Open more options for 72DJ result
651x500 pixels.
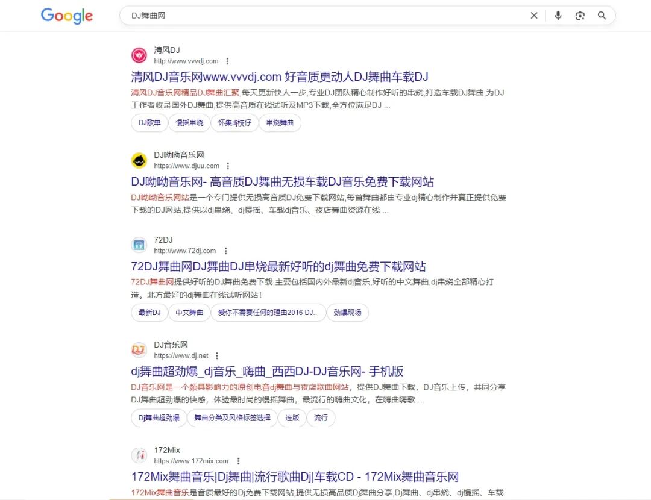(x=225, y=251)
